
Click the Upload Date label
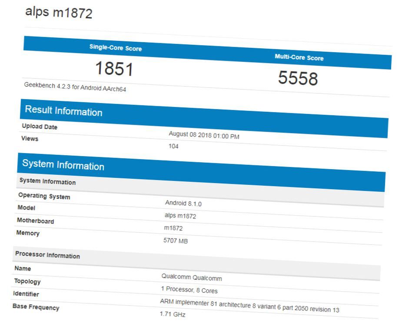pos(40,127)
